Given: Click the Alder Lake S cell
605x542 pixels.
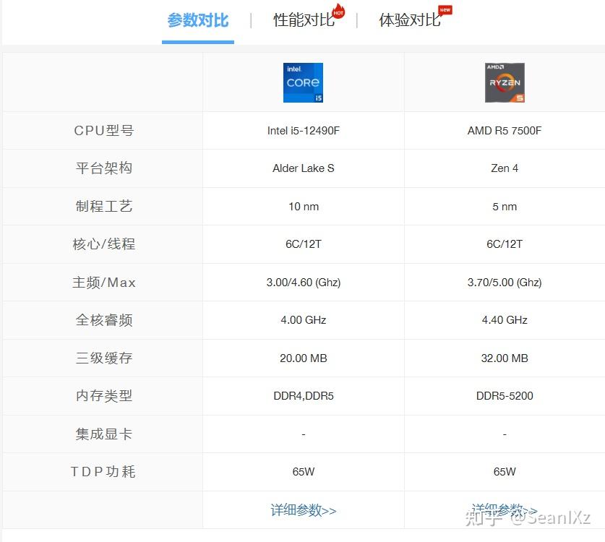Looking at the screenshot, I should (304, 168).
